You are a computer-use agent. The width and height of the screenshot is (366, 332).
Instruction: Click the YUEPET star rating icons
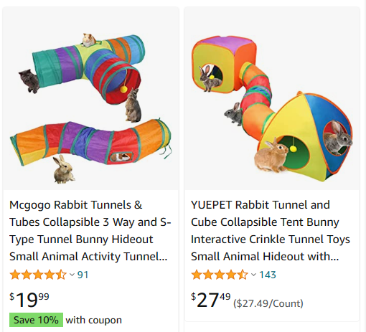point(220,275)
